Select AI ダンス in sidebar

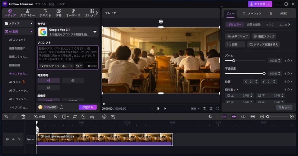pos(17,82)
